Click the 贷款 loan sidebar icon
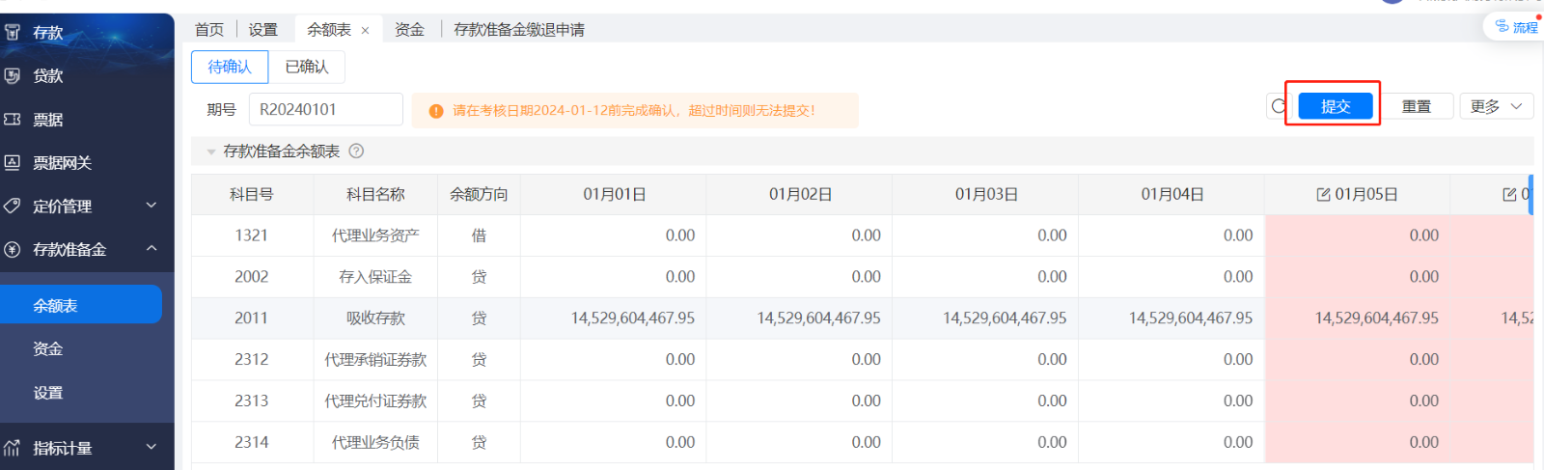This screenshot has width=1544, height=470. click(13, 75)
